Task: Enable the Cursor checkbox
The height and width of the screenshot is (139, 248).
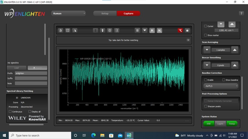Action: click(206, 26)
